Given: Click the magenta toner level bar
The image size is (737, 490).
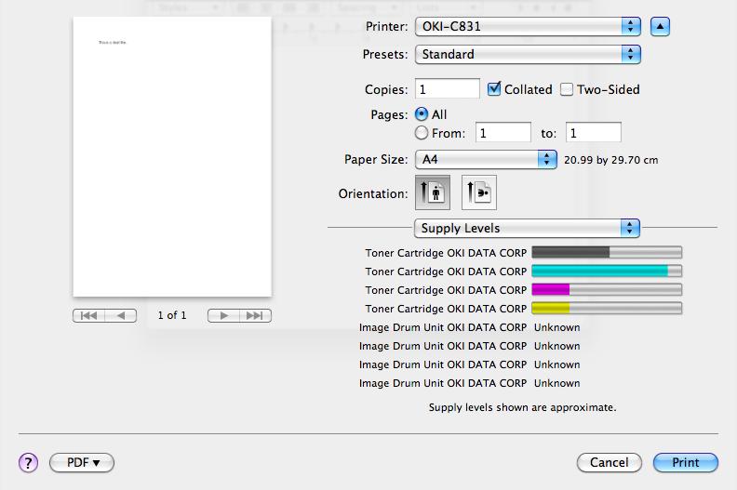Looking at the screenshot, I should click(x=607, y=290).
